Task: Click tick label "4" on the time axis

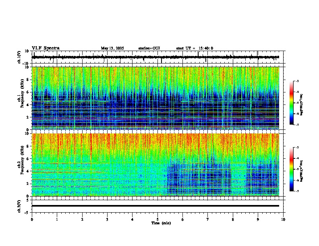Action: point(132,219)
